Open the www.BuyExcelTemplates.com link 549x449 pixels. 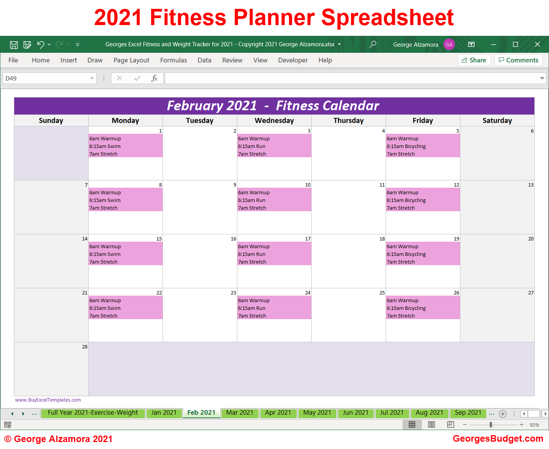tap(48, 400)
